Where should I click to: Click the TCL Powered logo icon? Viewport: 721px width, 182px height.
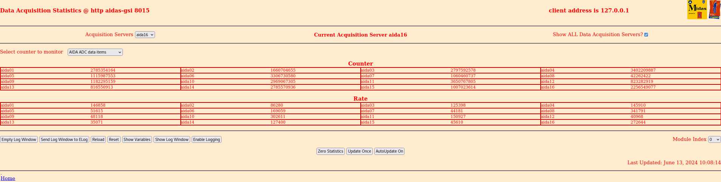(714, 10)
